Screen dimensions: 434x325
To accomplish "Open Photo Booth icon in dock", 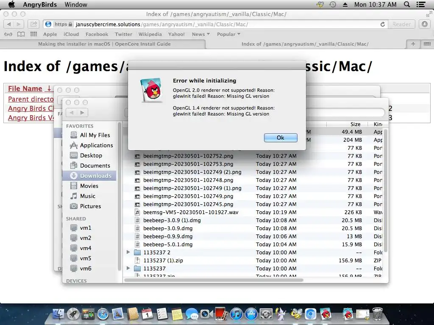I will click(x=221, y=314).
